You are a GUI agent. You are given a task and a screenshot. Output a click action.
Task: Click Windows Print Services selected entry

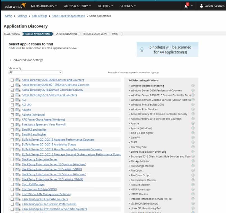coord(144,109)
